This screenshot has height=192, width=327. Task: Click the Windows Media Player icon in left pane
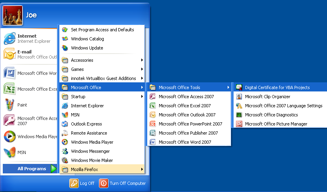[x=10, y=136]
